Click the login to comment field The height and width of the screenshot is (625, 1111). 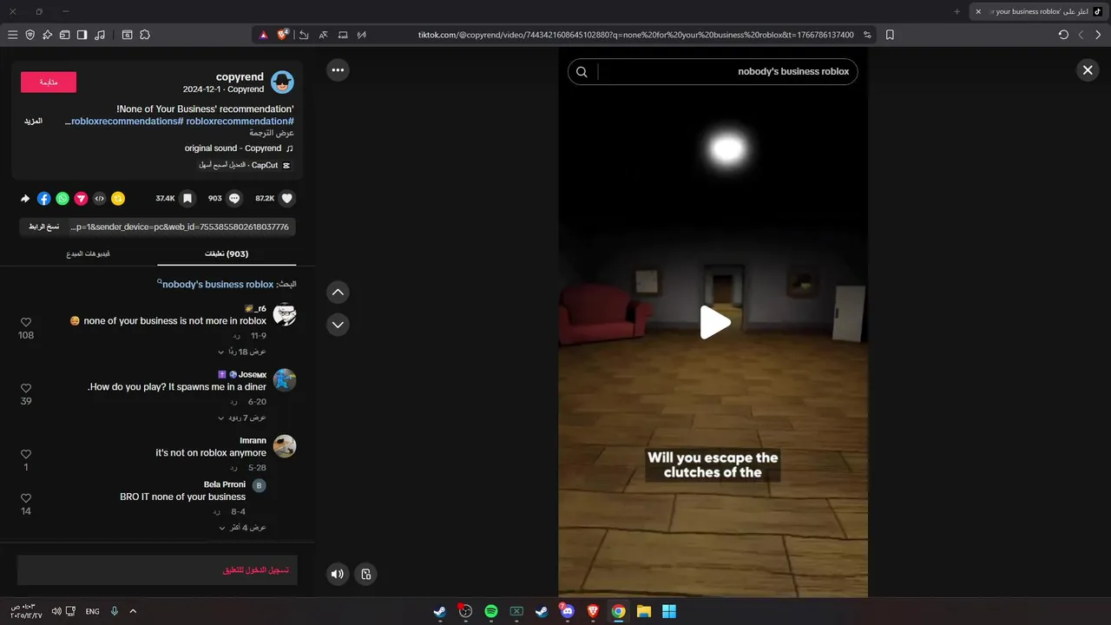157,570
